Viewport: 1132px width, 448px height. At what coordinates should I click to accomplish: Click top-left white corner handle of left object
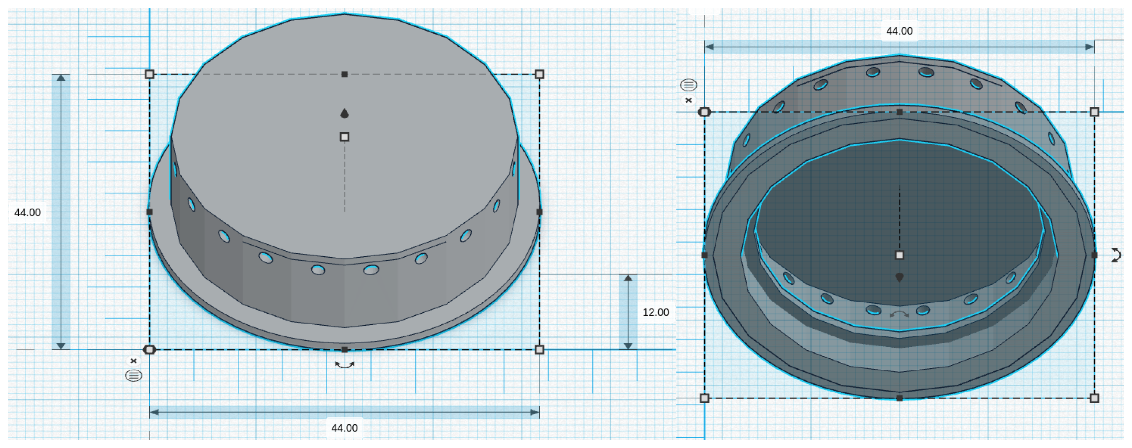point(149,74)
